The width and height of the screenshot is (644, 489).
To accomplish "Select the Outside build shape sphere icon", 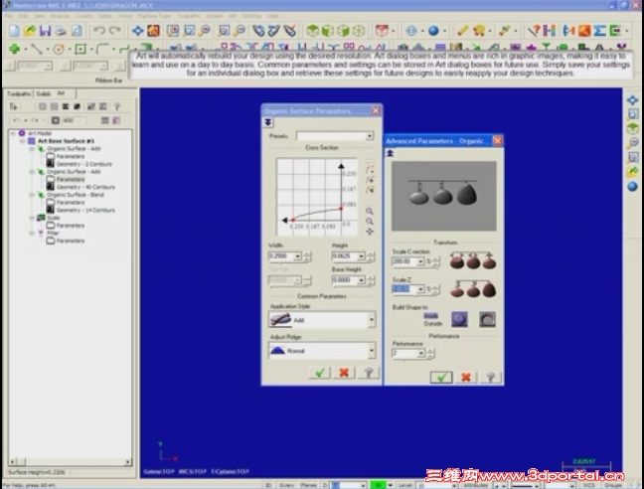I will [459, 319].
